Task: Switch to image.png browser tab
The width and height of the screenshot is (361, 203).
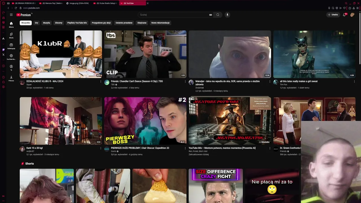Action: pyautogui.click(x=78, y=3)
